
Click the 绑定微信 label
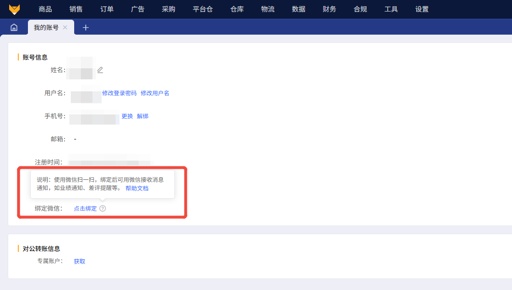(x=48, y=208)
